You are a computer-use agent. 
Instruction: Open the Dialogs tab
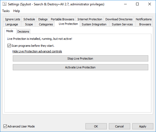click(x=43, y=19)
